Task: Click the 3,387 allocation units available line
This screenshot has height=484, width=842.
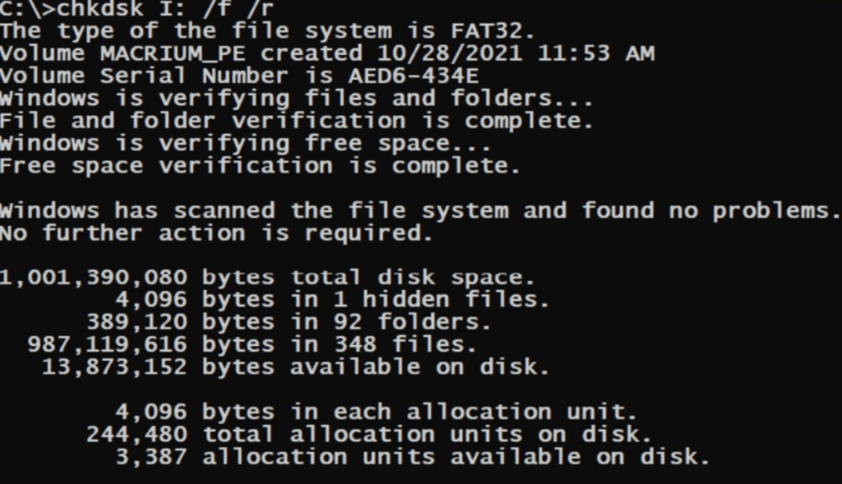Action: [x=413, y=457]
